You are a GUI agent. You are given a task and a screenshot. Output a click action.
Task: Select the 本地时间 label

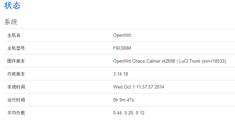16,87
